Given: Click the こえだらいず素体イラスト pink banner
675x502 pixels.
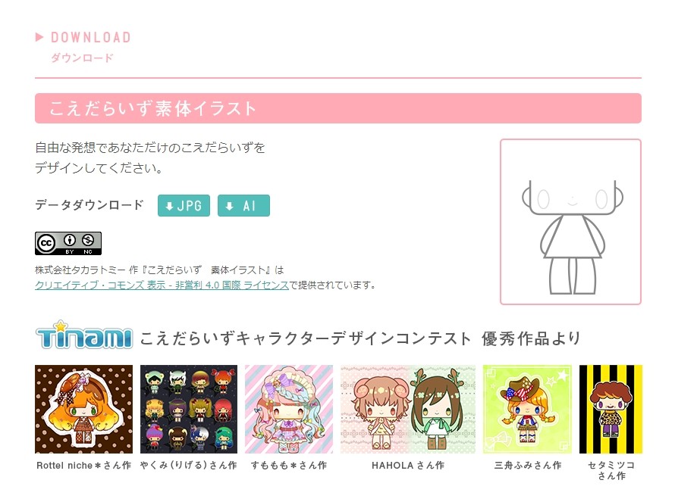Looking at the screenshot, I should pyautogui.click(x=338, y=108).
